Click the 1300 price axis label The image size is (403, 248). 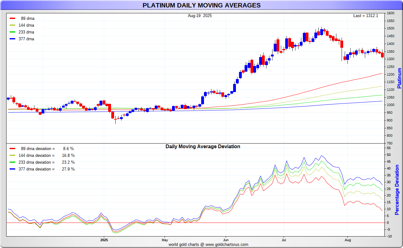tap(390, 59)
